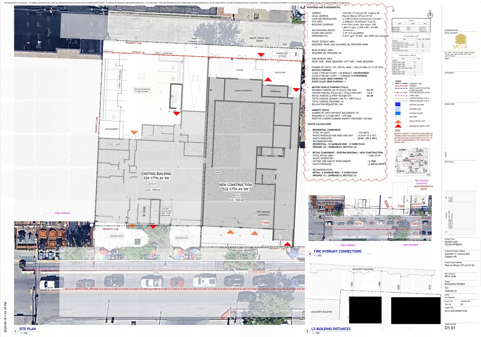481x337 pixels.
Task: Click the red entry arrow below the stair core
Action: (x=176, y=113)
